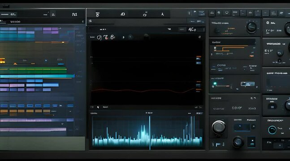Click the blue display field beside the metallic knob
The height and width of the screenshot is (161, 290).
coord(242,127)
